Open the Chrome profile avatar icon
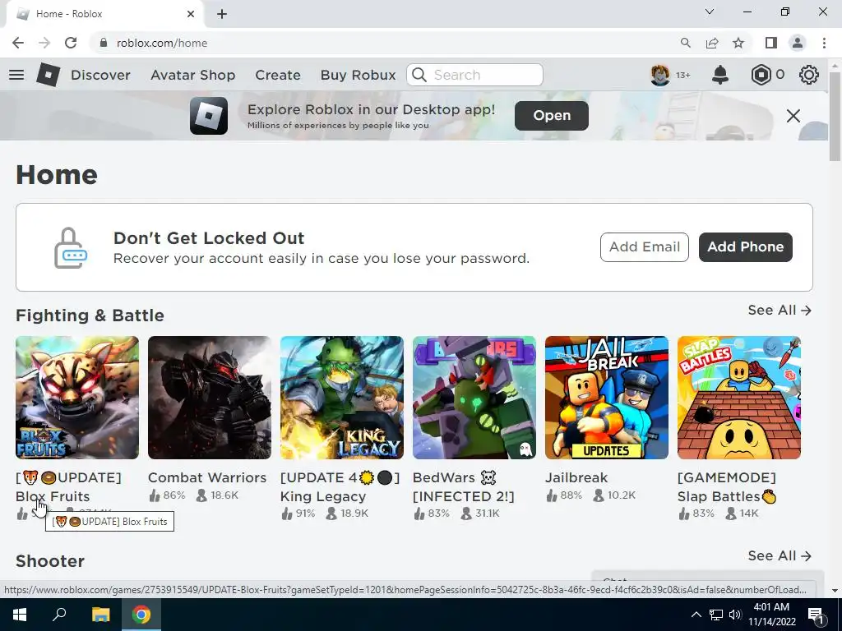The width and height of the screenshot is (842, 631). [x=798, y=43]
